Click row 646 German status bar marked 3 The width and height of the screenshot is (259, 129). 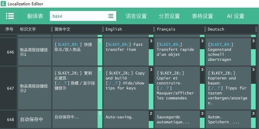coord(253,52)
